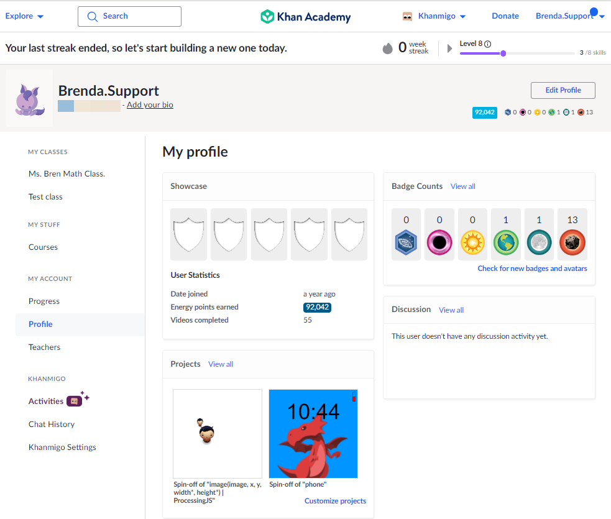Go to Teachers in sidebar
The image size is (611, 519).
44,347
